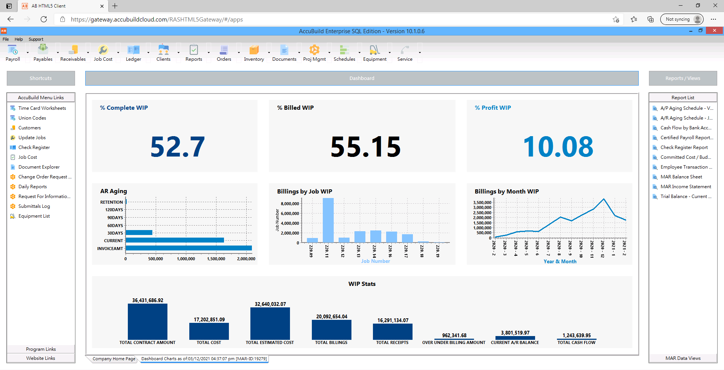
Task: Open the Equipment forklift icon
Action: [374, 50]
